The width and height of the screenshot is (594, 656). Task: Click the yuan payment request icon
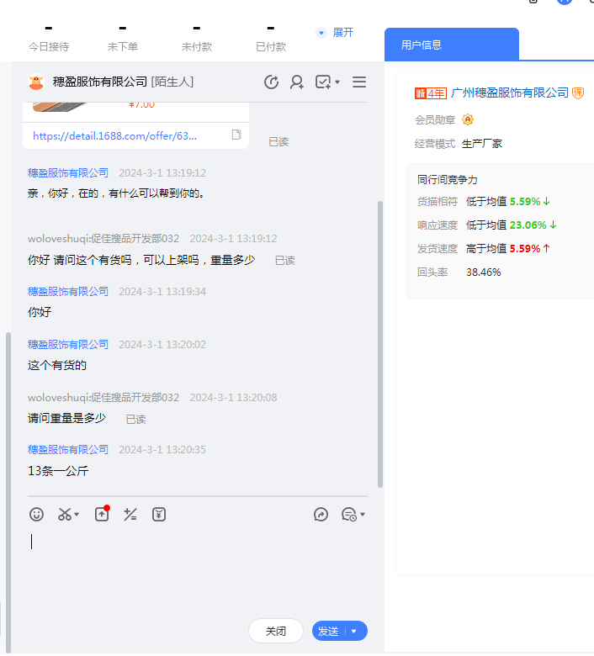pos(159,514)
